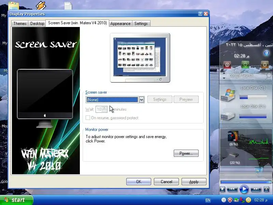Click the CPU (0 %) usage label
This screenshot has width=273, height=205.
233,144
